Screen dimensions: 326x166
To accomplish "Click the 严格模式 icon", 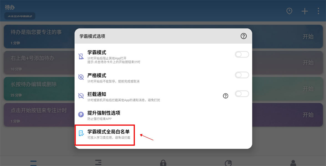I will click(81, 77).
